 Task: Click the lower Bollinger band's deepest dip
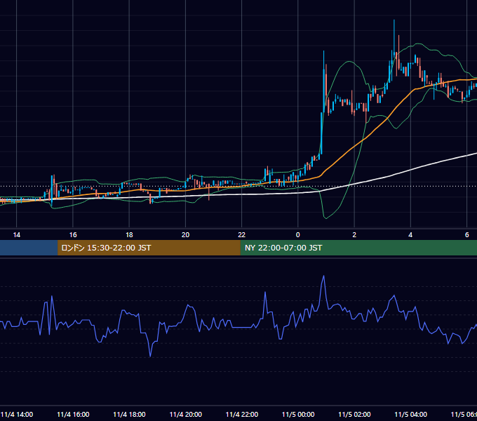pos(325,218)
